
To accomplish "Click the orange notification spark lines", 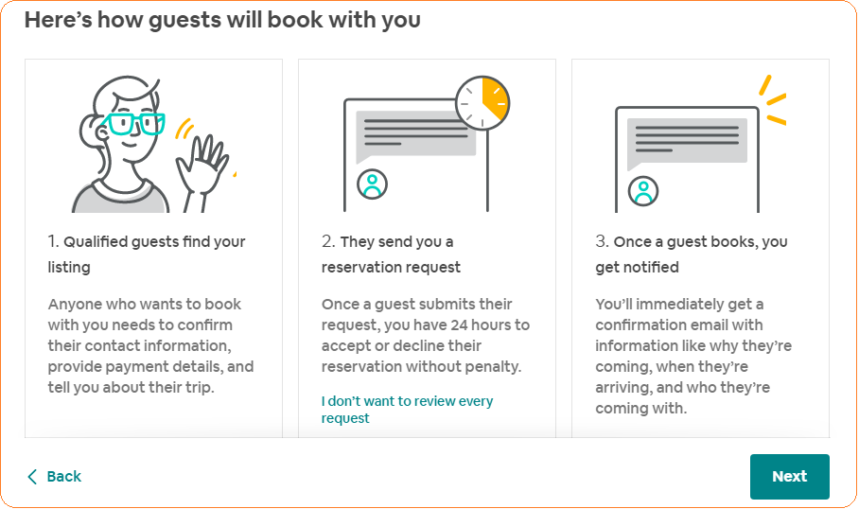I will 775,99.
